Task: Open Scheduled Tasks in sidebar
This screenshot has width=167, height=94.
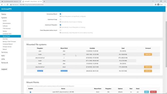Action: [x=7, y=34]
